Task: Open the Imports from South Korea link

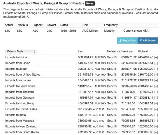Action: tap(22, 132)
